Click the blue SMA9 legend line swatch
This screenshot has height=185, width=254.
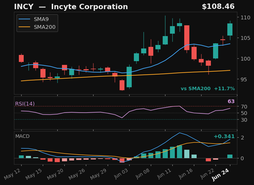click(25, 19)
